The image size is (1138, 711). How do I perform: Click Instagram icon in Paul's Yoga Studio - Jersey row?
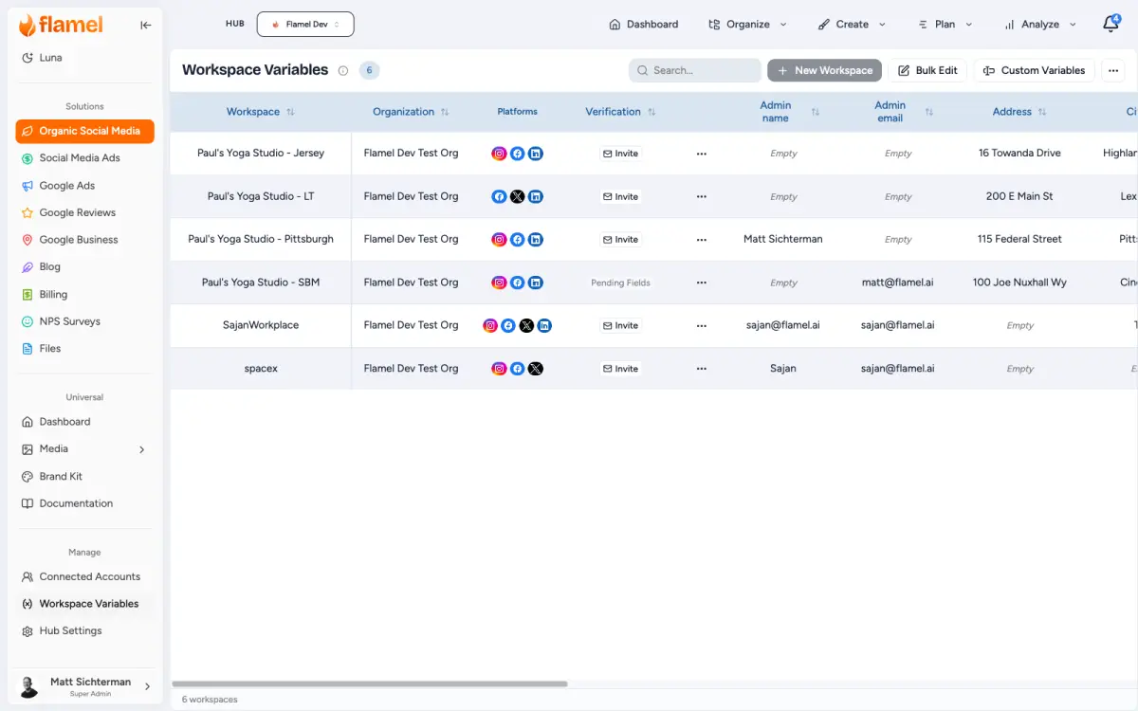(499, 154)
